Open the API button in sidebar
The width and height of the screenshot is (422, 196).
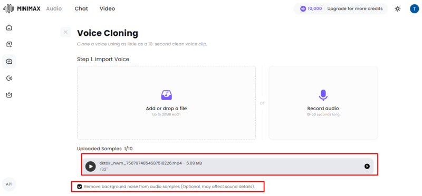[9, 184]
